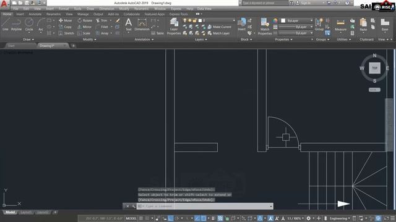The image size is (396, 222).
Task: Click the Erase pencil icon in Modify
Action: pyautogui.click(x=118, y=20)
